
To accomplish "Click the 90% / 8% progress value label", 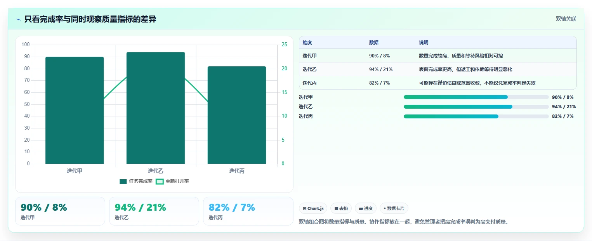I will click(562, 97).
